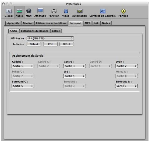Open Surfaces de Contrôle preferences
149x141 pixels.
(102, 13)
